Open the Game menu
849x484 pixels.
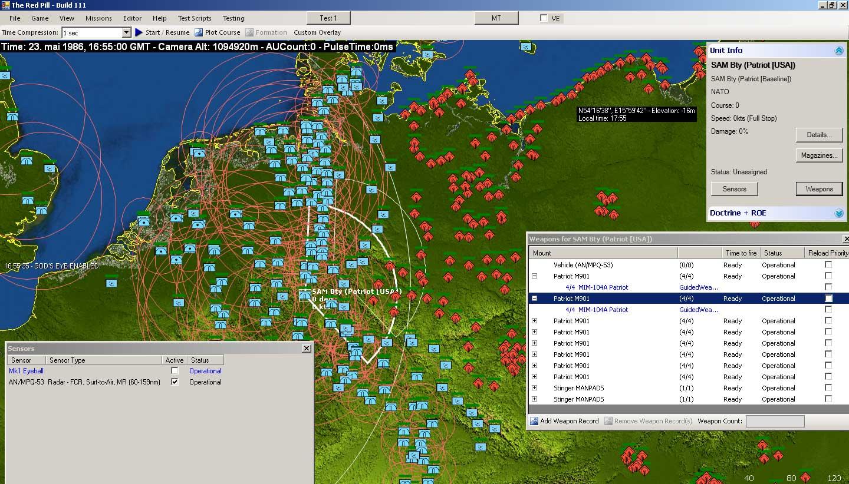click(x=40, y=18)
